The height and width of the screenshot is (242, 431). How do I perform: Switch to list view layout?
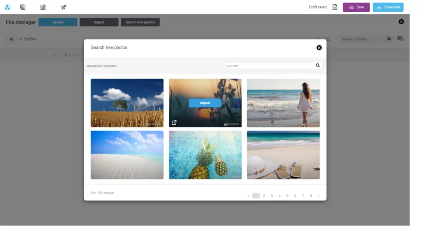(328, 39)
